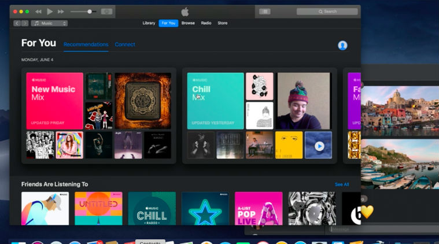Open the pink-haired woman album cover

point(69,145)
